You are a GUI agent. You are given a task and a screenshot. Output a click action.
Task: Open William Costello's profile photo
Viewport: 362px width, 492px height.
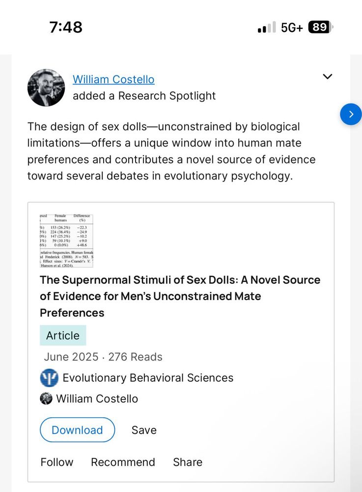click(46, 88)
